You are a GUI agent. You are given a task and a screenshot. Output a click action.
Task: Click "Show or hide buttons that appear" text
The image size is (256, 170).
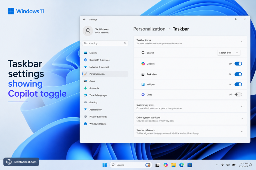click(159, 44)
